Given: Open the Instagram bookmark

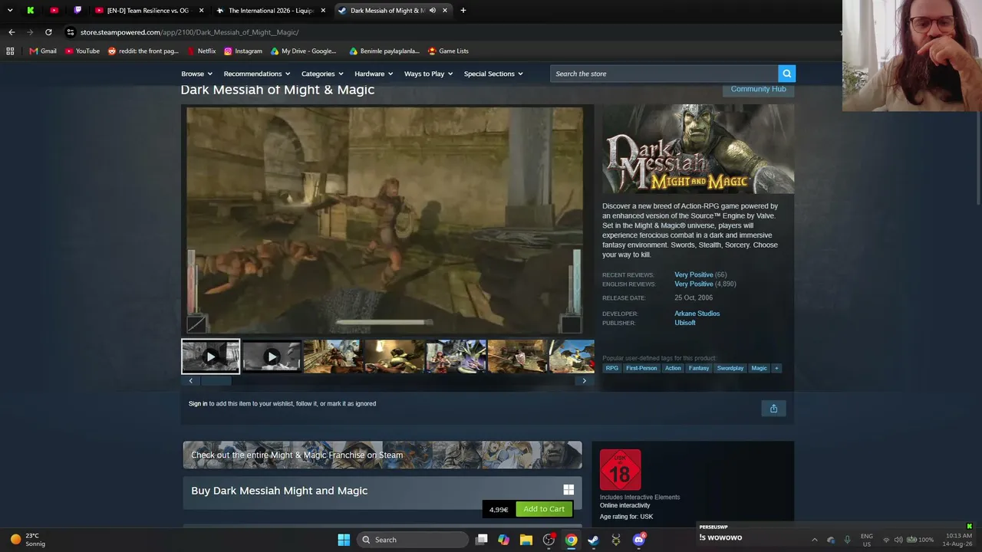Looking at the screenshot, I should click(243, 51).
